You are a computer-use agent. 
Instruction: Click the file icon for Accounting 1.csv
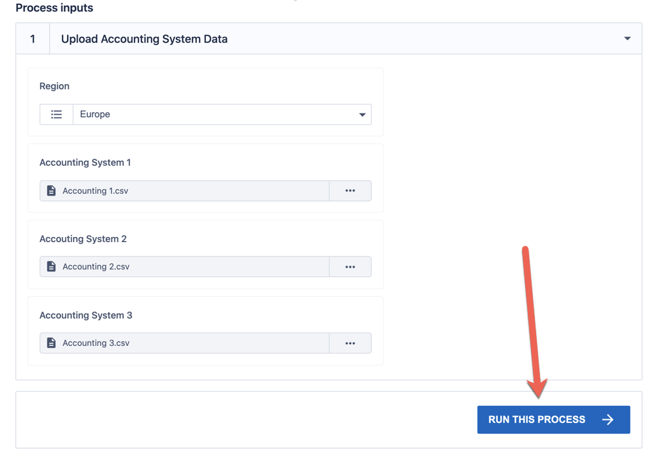52,190
